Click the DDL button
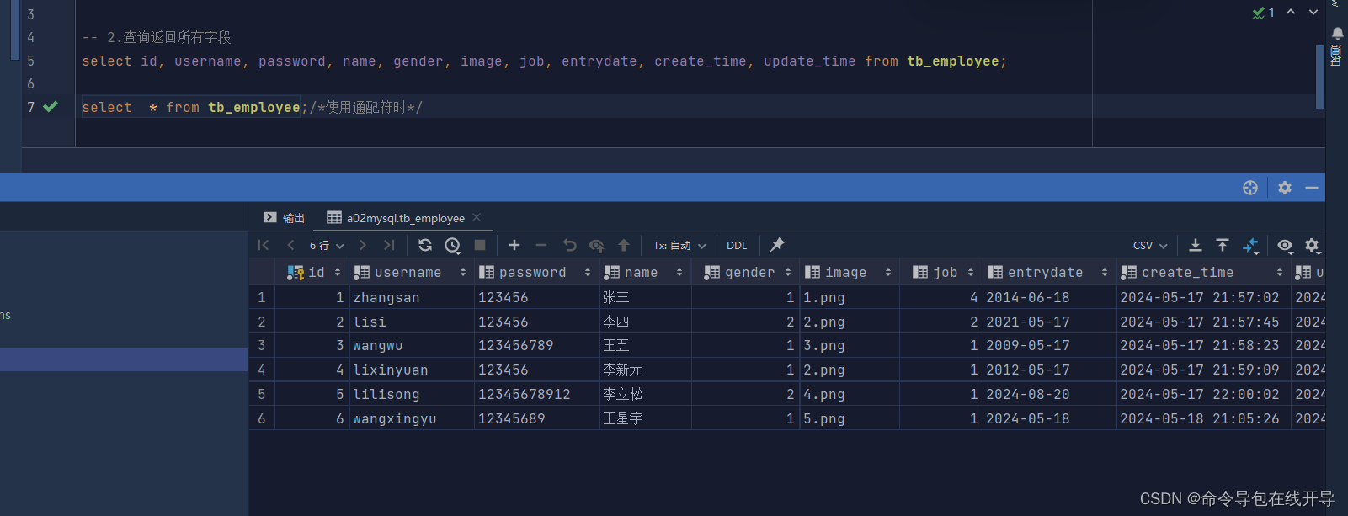 pos(737,245)
